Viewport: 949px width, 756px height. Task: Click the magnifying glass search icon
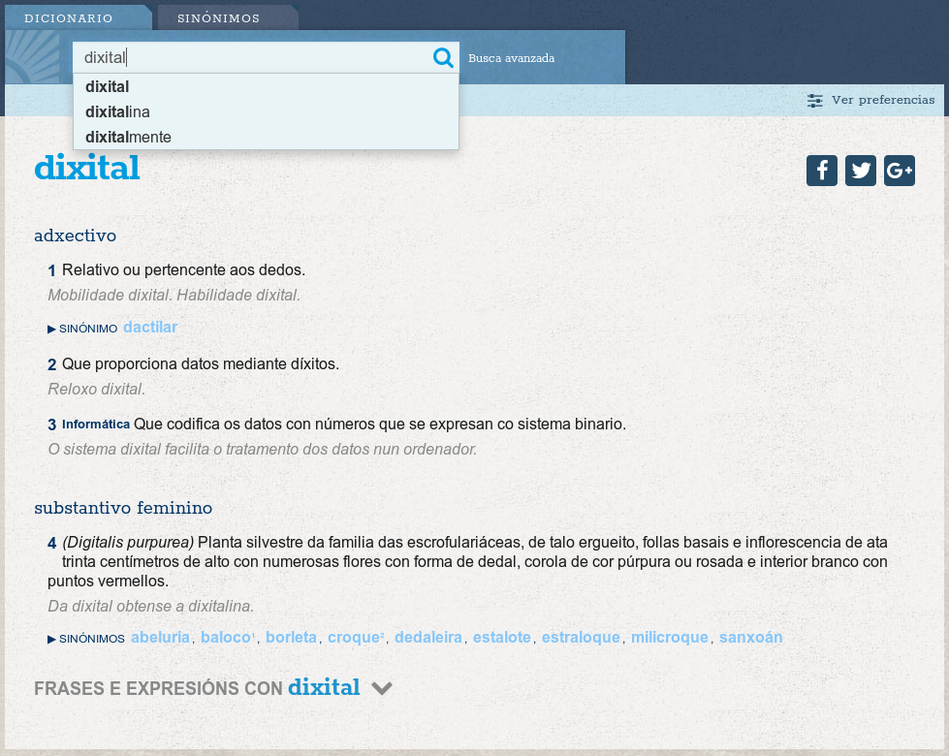point(443,58)
